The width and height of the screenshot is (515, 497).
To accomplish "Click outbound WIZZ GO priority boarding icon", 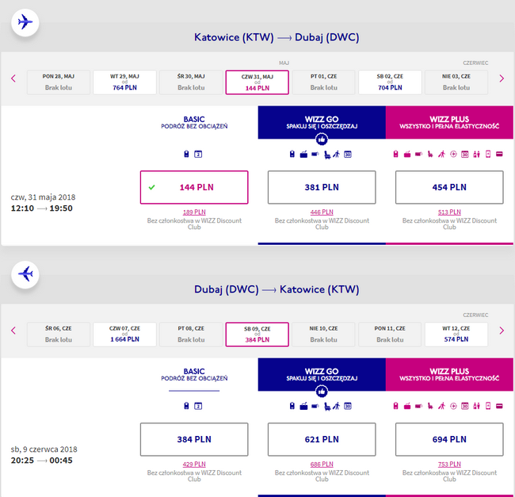I will click(336, 154).
